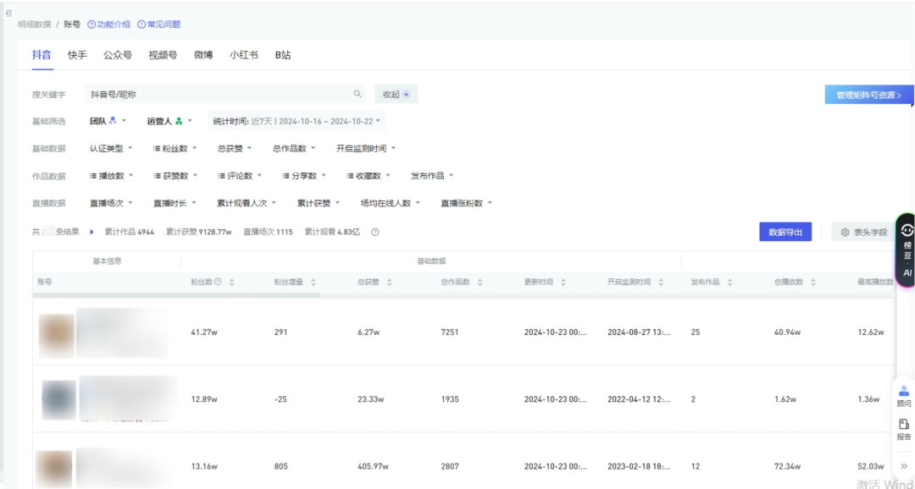Screen dimensions: 915x489
Task: Click the -25 fan change value
Action: (x=280, y=400)
